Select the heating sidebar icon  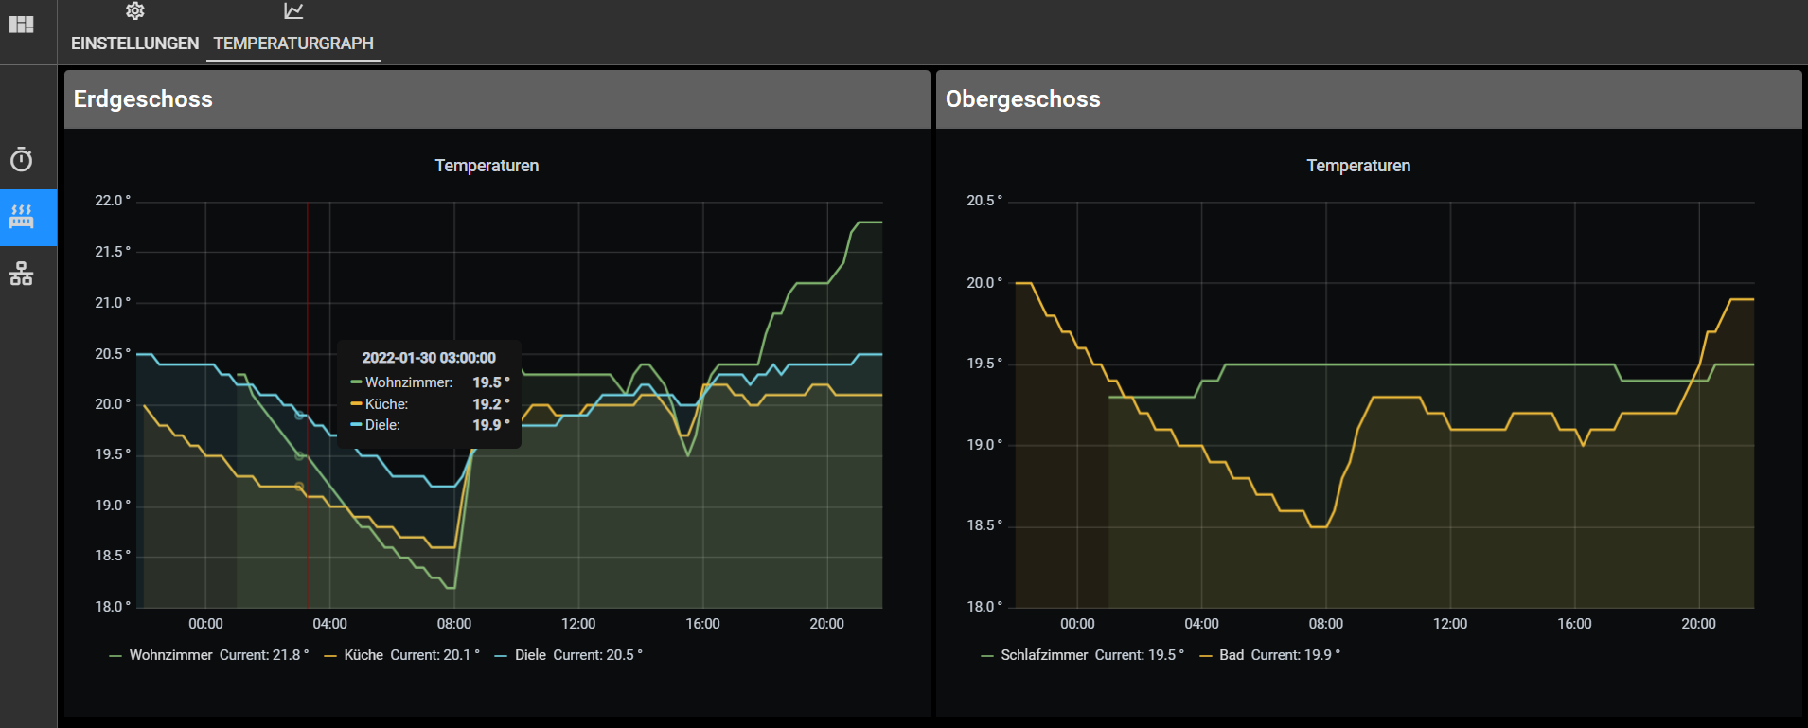tap(22, 218)
